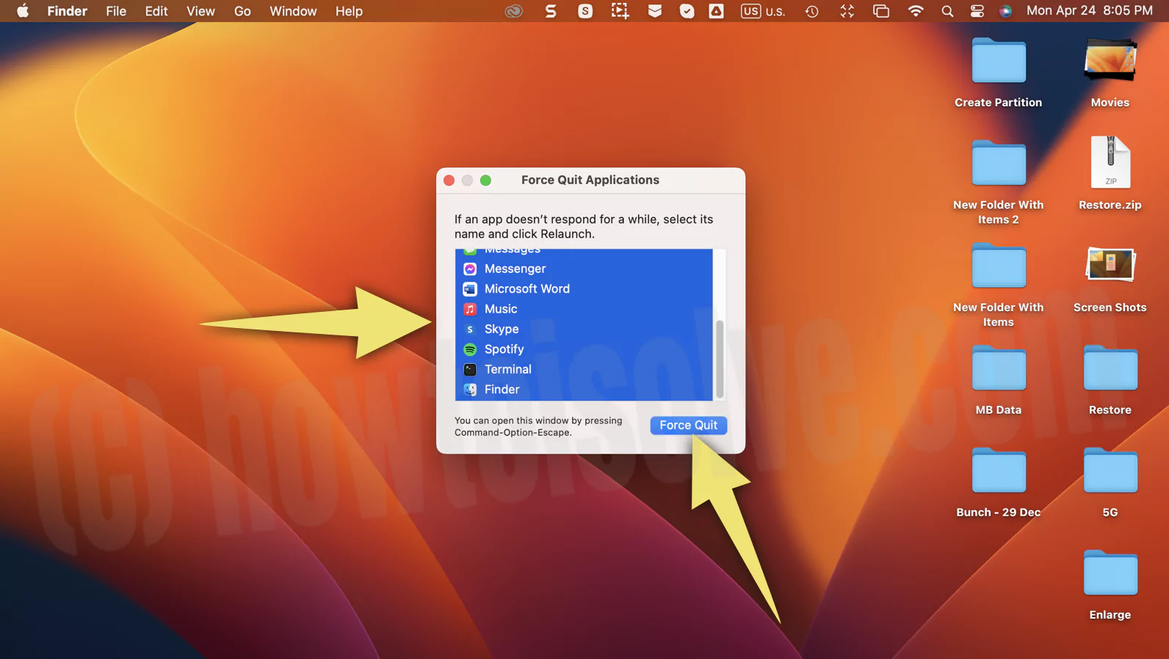Select Finder in the Force Quit list

point(584,390)
